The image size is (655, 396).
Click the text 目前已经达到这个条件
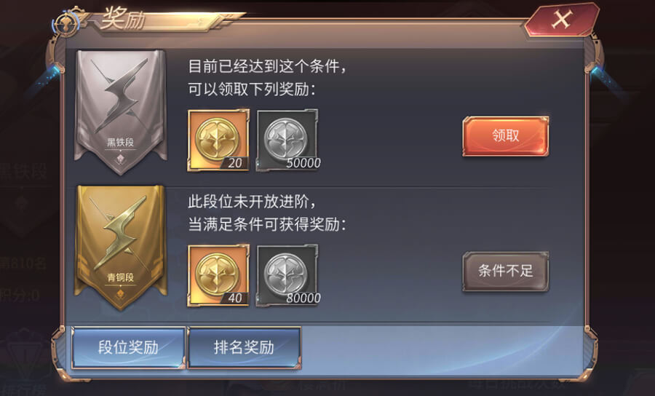coord(265,66)
